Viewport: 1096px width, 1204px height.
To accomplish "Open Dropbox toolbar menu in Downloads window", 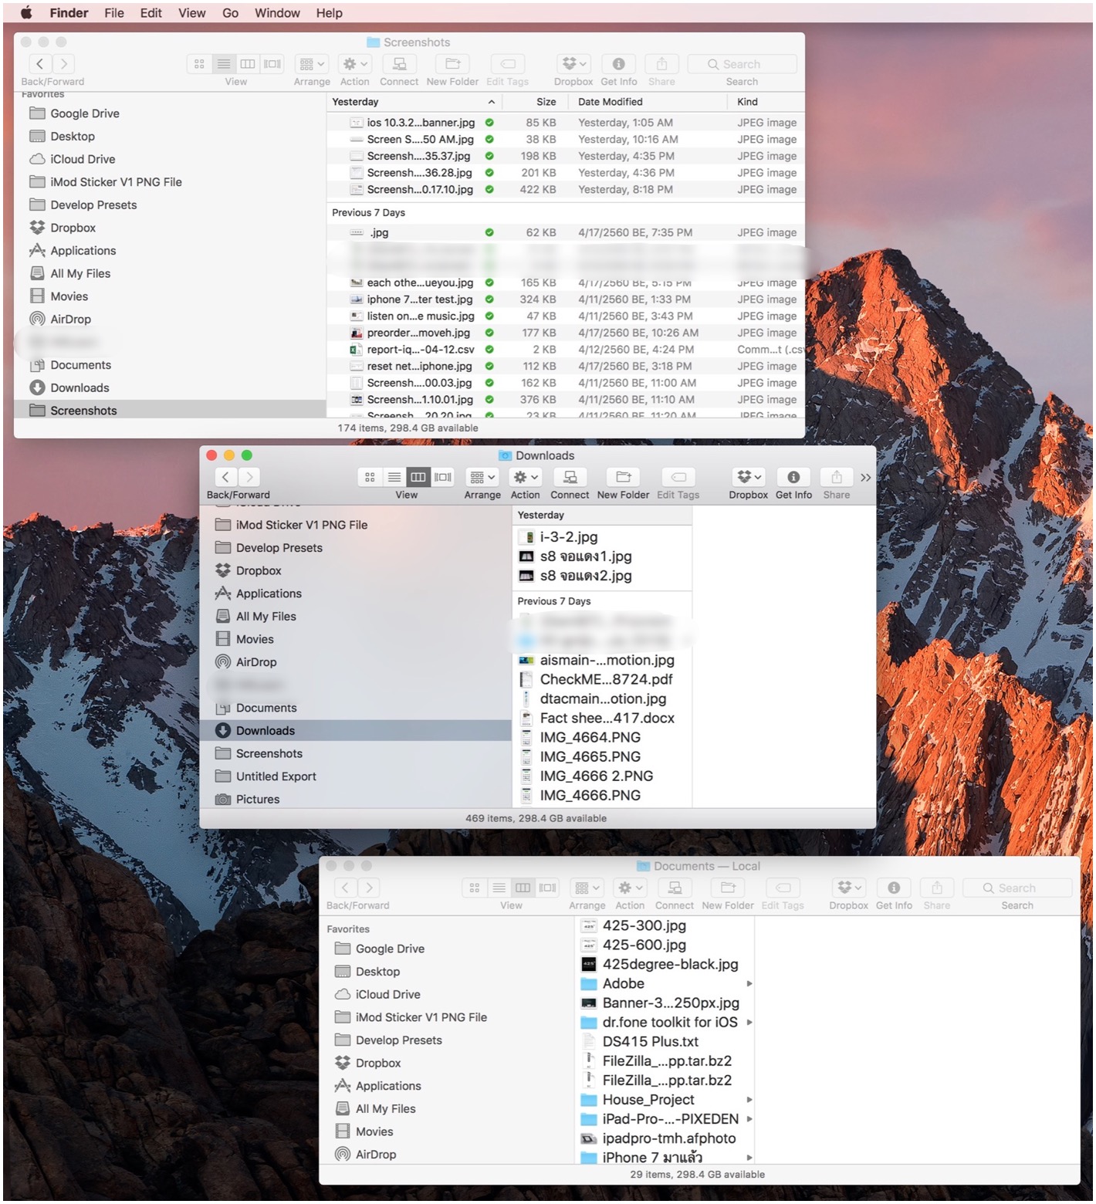I will click(748, 477).
